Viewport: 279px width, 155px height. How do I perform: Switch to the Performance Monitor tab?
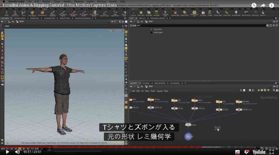point(157,18)
